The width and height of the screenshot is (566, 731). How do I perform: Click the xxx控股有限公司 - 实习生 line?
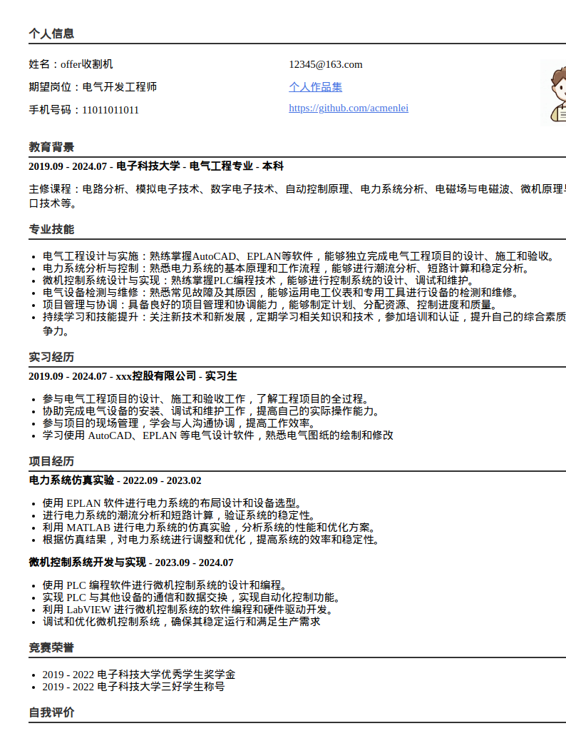tap(133, 375)
